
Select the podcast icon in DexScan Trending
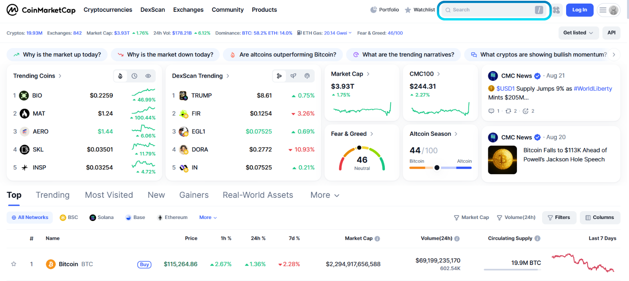[x=307, y=76]
